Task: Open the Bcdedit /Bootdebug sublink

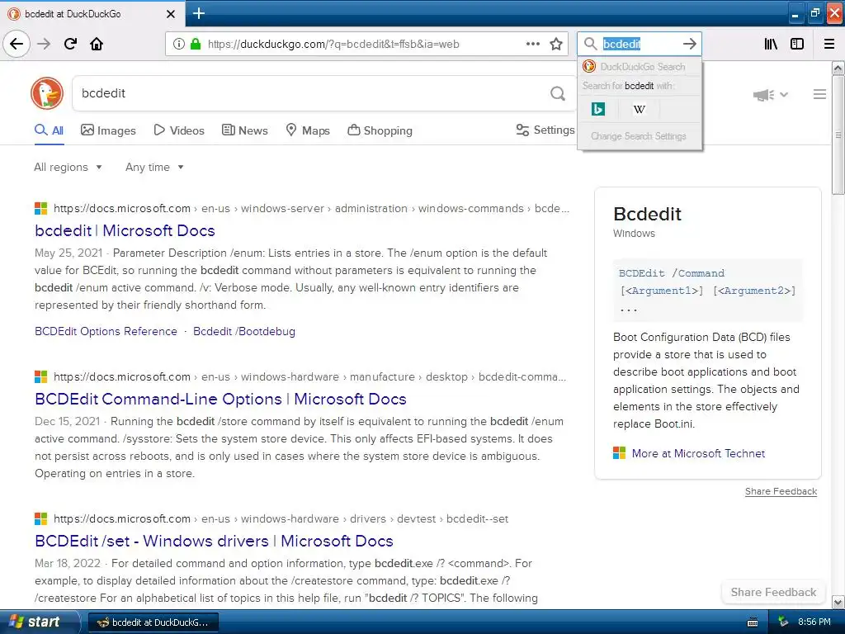Action: [x=244, y=331]
